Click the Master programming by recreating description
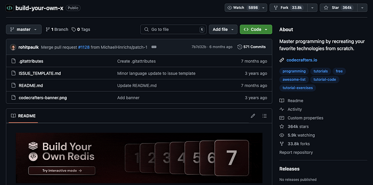Viewport: 373px width, 185px height. click(x=322, y=45)
